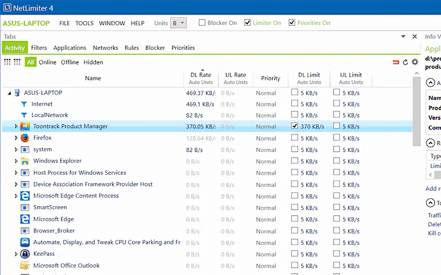Expand the KeePass row

(x=16, y=254)
